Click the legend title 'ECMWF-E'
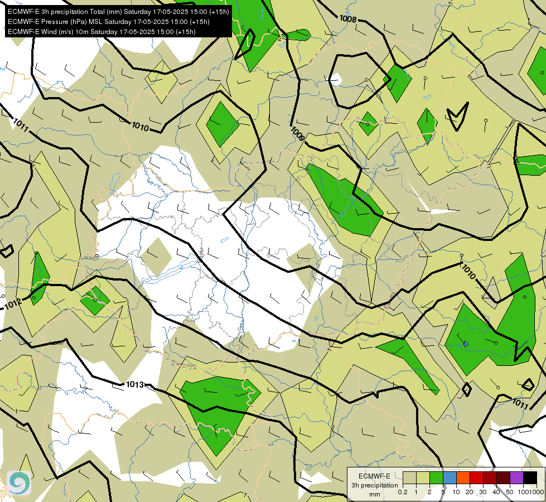The height and width of the screenshot is (502, 546). (374, 476)
